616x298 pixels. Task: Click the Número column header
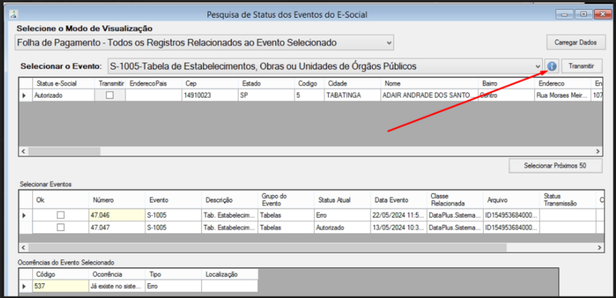click(x=117, y=200)
